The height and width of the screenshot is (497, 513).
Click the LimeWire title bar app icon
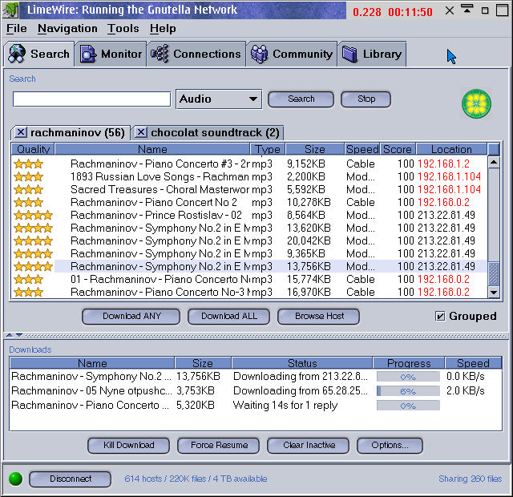(10, 10)
